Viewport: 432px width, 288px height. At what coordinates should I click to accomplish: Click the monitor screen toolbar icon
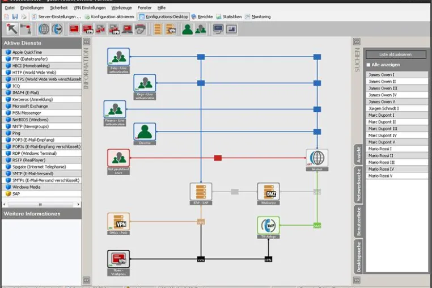pyautogui.click(x=218, y=29)
